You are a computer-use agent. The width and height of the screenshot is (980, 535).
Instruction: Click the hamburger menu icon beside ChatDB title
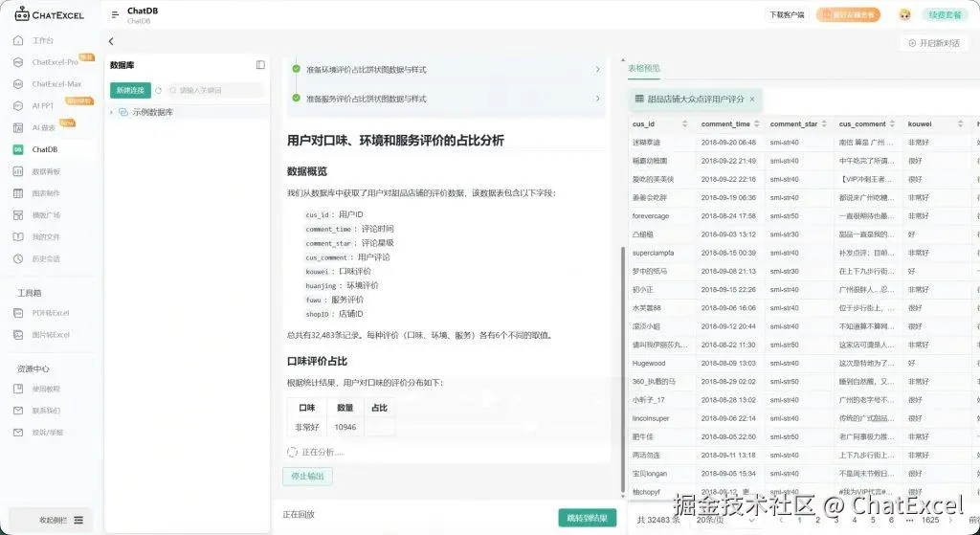click(115, 14)
